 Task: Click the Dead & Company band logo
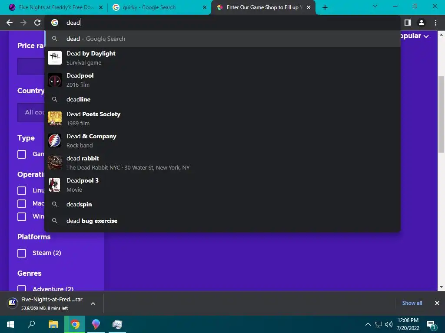point(55,140)
